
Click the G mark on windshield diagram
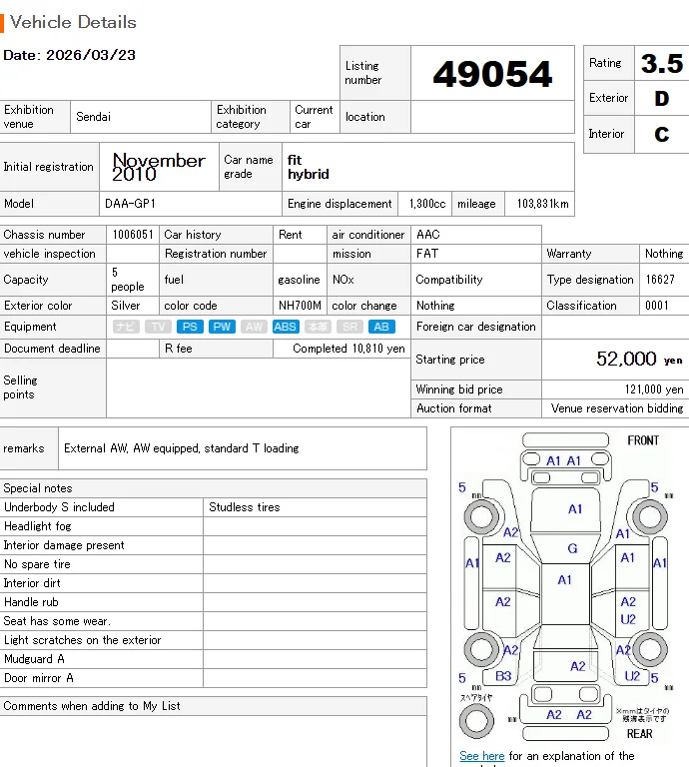[x=572, y=548]
